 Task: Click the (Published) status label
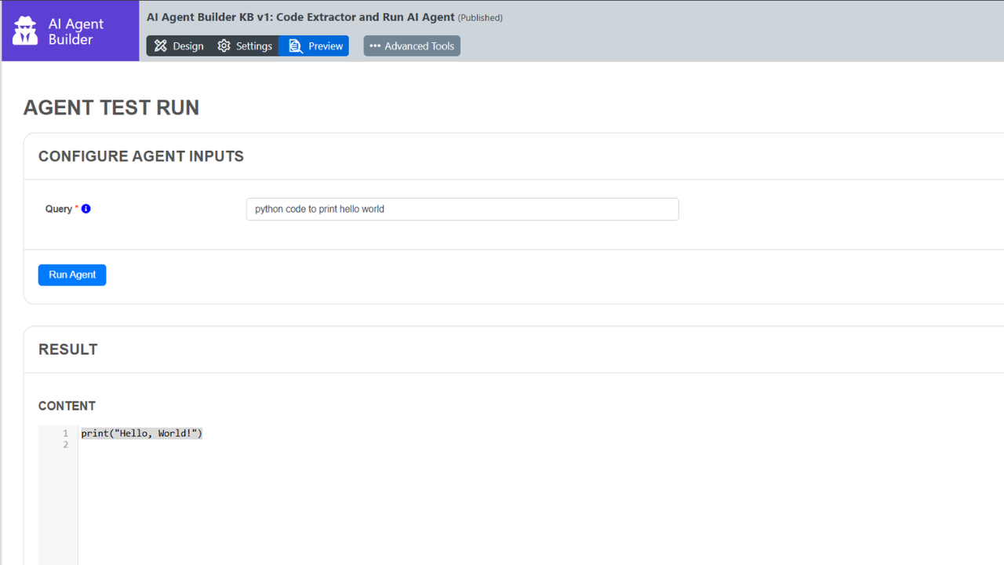pyautogui.click(x=480, y=17)
